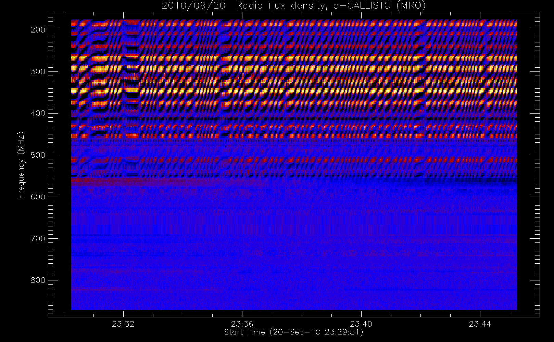Click the 'Start Time (20-Sep-10 23:29:51)' label
Image resolution: width=554 pixels, height=342 pixels.
coord(293,332)
